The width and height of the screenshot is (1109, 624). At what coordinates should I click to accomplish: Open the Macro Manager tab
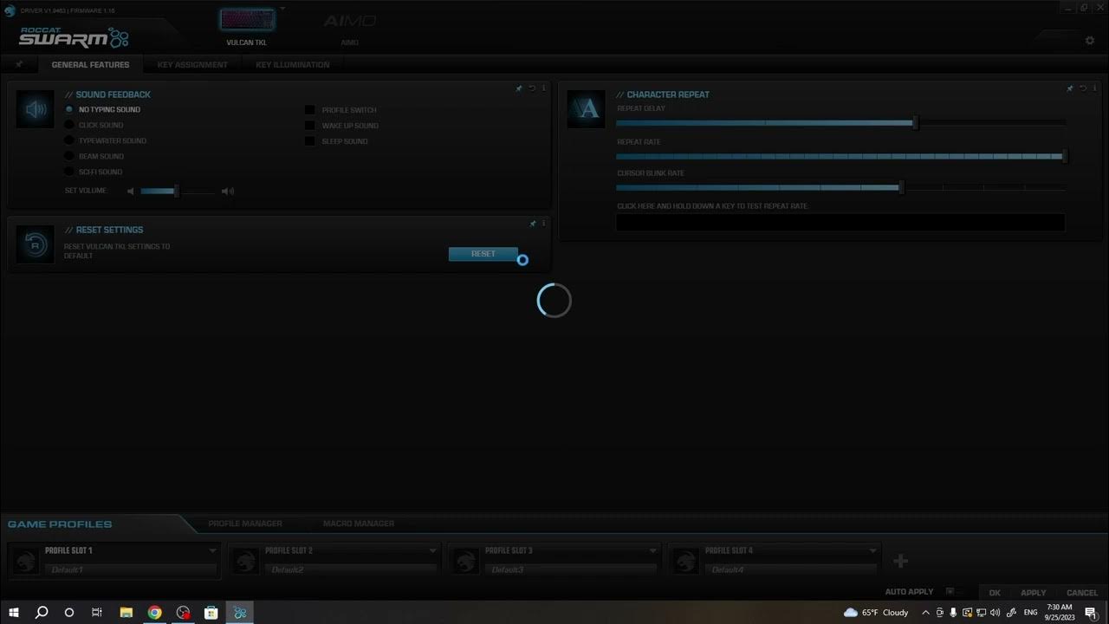pyautogui.click(x=358, y=523)
